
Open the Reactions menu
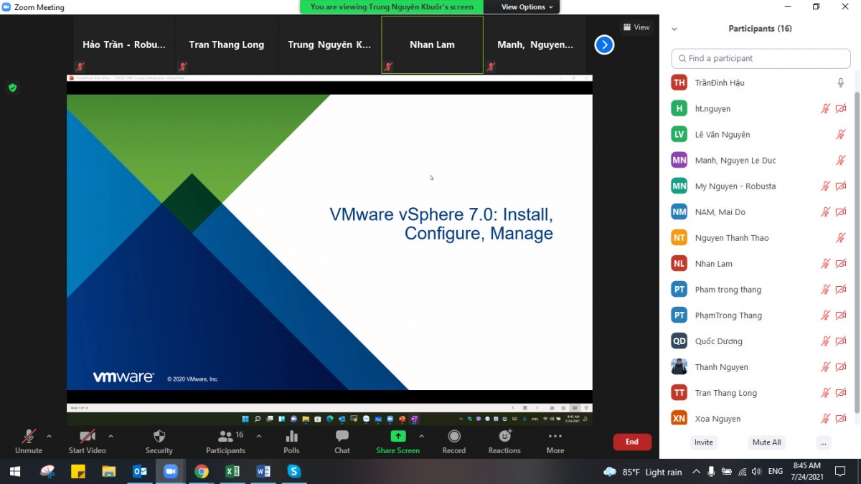(x=504, y=442)
